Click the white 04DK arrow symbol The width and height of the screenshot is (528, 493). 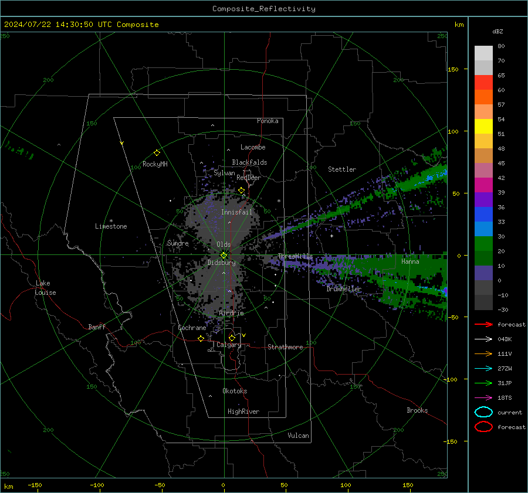483,339
